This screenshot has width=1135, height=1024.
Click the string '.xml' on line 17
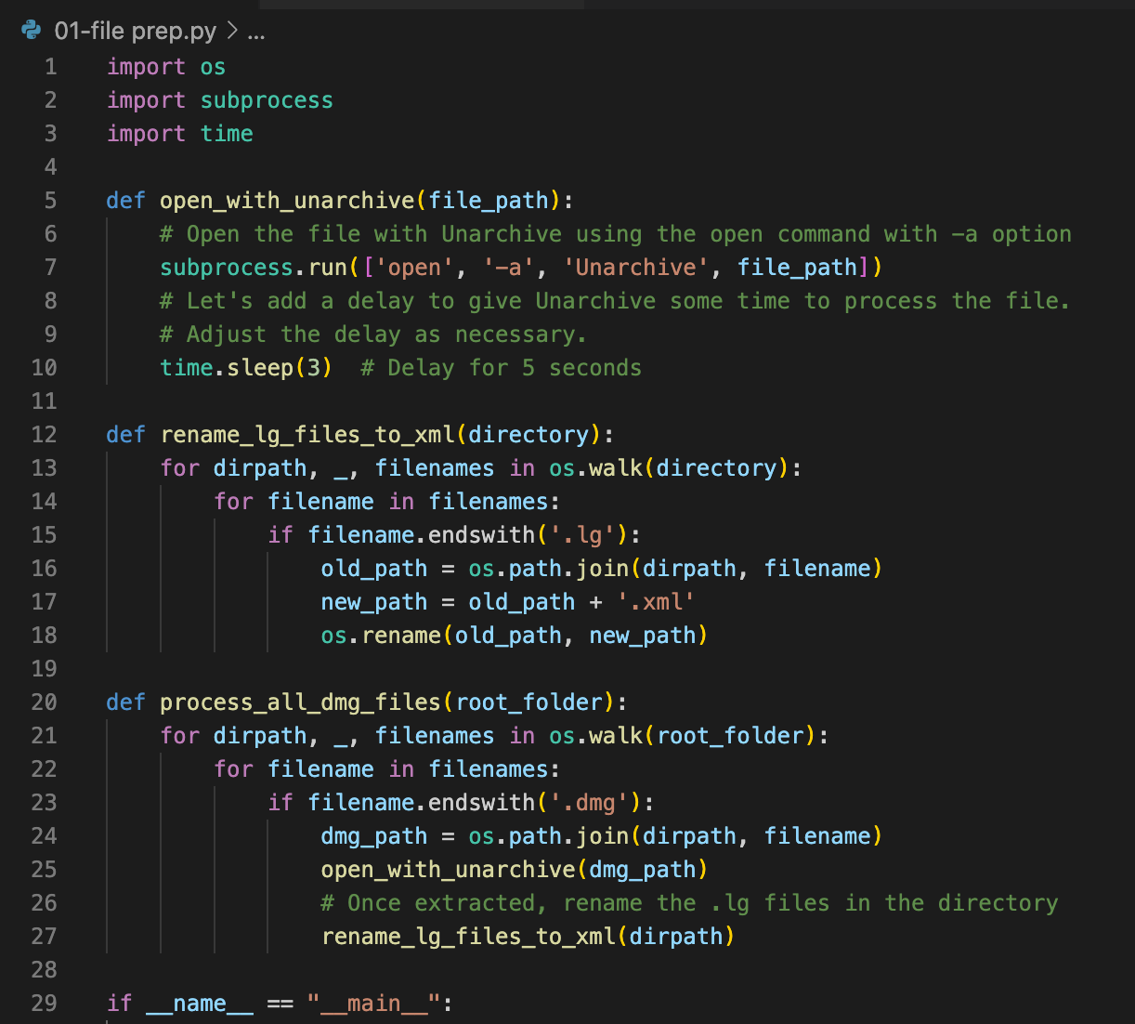coord(656,602)
